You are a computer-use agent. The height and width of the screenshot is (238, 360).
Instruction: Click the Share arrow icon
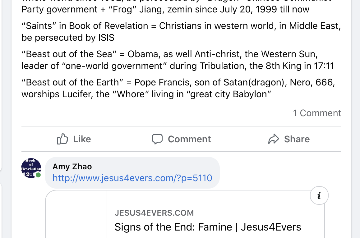point(274,139)
